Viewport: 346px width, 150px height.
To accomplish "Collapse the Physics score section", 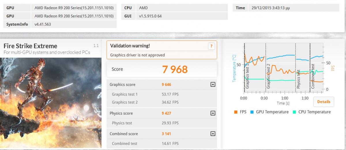I will point(213,113).
